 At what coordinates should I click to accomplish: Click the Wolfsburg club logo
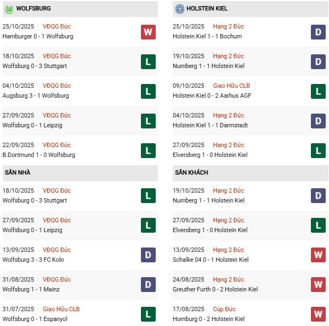click(x=9, y=9)
